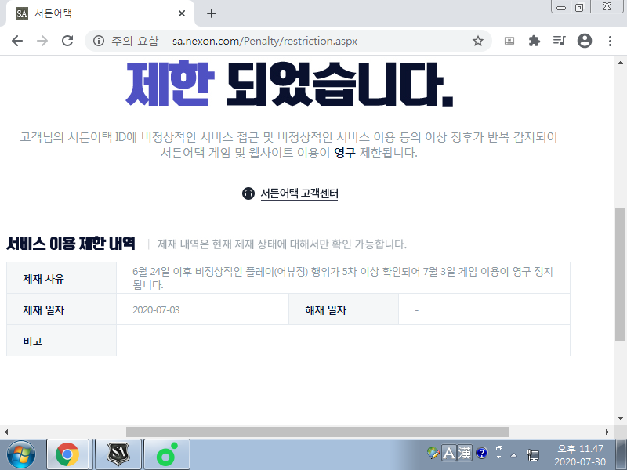Open a new browser tab

[211, 13]
